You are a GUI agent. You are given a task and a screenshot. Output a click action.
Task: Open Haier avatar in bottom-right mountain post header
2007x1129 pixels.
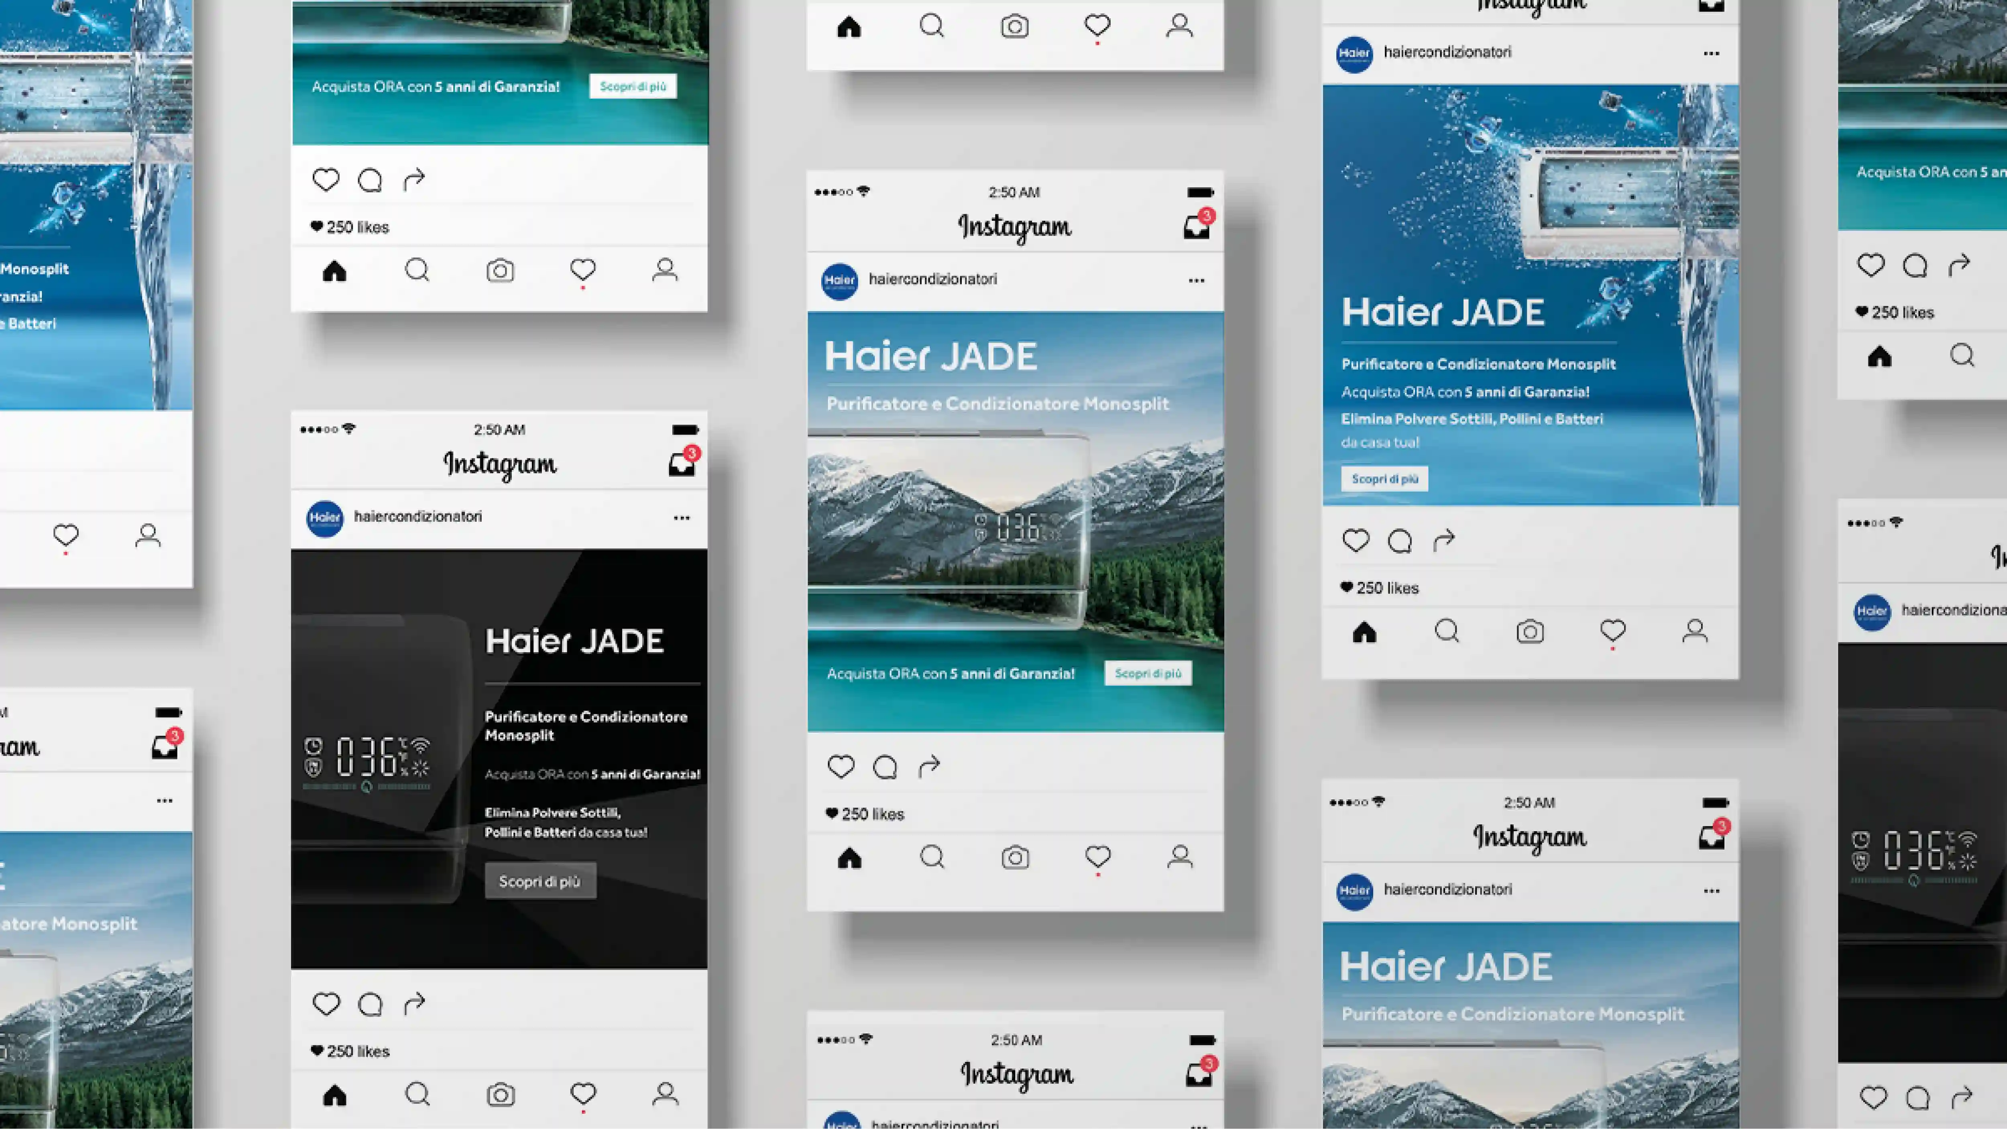coord(1355,891)
